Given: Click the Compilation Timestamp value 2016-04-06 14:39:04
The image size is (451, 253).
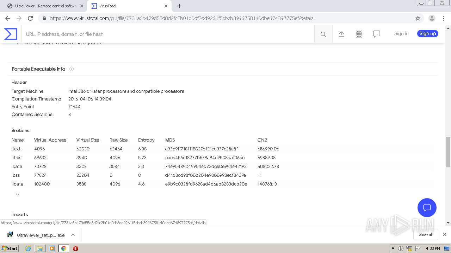Looking at the screenshot, I should coord(90,99).
